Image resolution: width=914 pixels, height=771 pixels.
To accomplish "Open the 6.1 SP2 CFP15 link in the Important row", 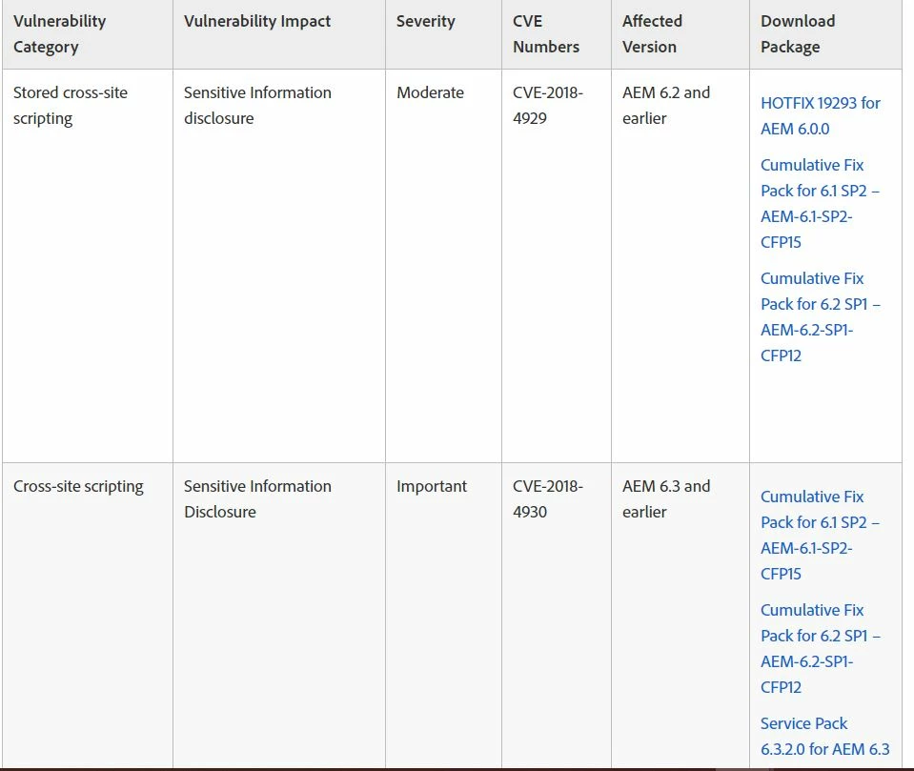I will [821, 535].
